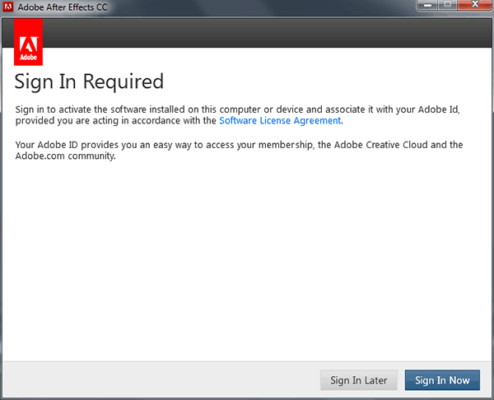Image resolution: width=494 pixels, height=400 pixels.
Task: Click the disabled maximize window button
Action: tap(447, 5)
